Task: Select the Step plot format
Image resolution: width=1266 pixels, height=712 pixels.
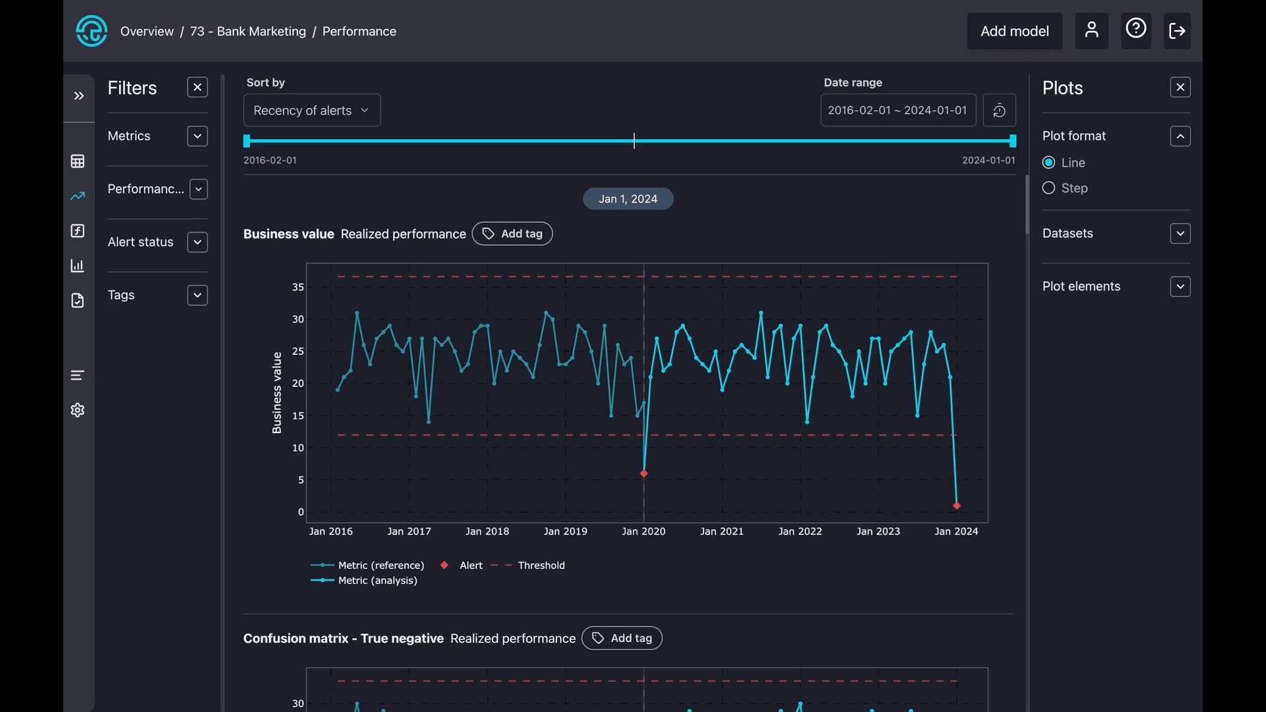Action: point(1048,189)
